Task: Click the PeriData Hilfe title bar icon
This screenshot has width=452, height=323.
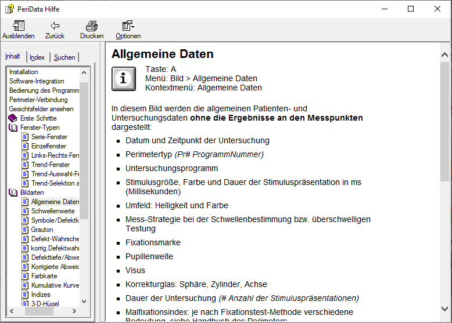Action: coord(9,9)
